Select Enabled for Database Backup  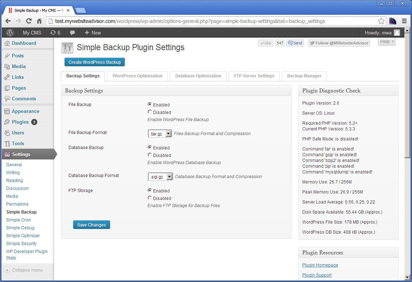[x=150, y=147]
